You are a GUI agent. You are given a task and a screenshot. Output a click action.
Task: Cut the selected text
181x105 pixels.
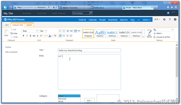pos(13,30)
